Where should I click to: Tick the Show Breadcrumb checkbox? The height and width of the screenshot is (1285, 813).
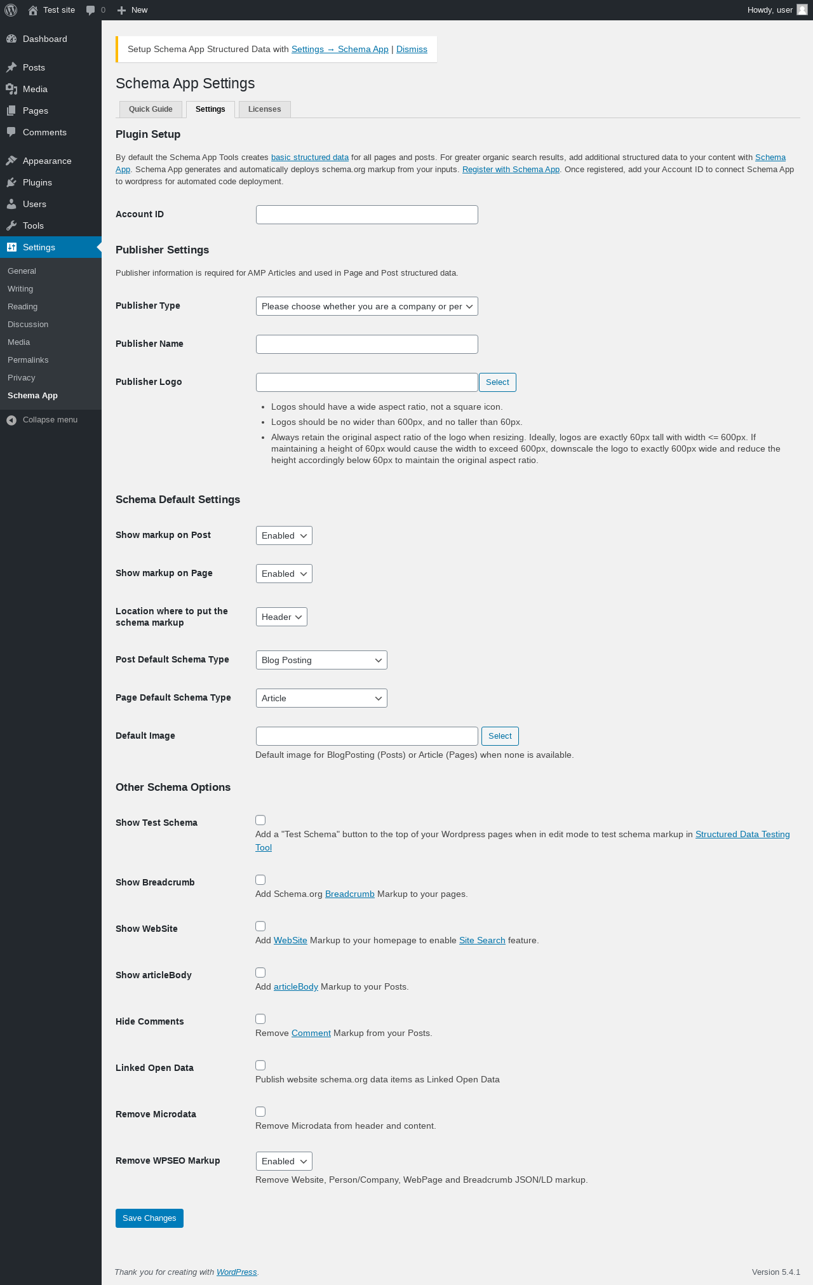260,880
